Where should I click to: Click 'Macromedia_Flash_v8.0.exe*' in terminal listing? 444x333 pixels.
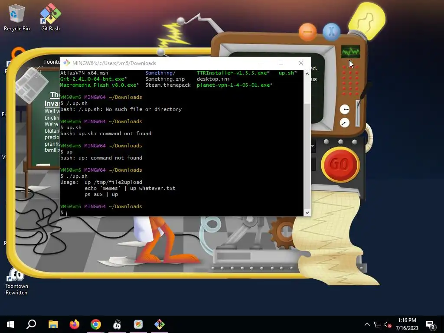99,85
